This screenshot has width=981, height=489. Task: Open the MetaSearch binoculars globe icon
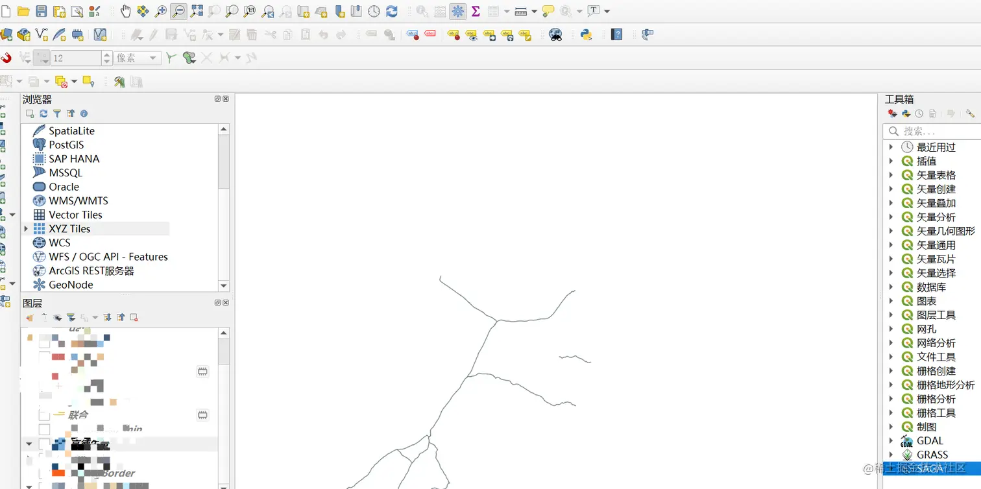pyautogui.click(x=555, y=34)
